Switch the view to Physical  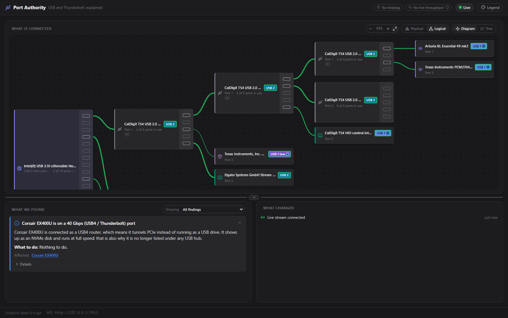tap(414, 29)
